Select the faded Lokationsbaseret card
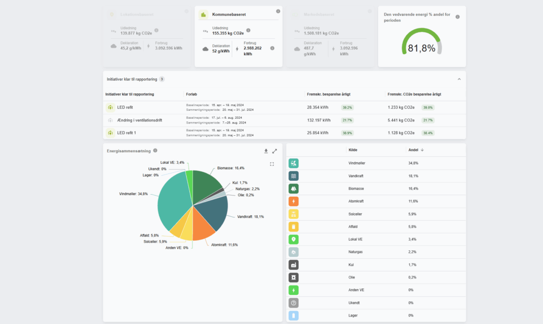The width and height of the screenshot is (543, 324). (x=147, y=37)
